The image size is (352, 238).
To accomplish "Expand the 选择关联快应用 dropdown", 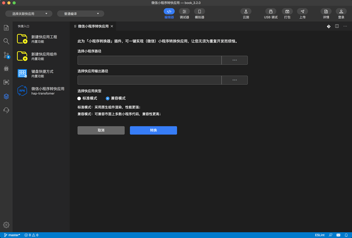I will 29,14.
